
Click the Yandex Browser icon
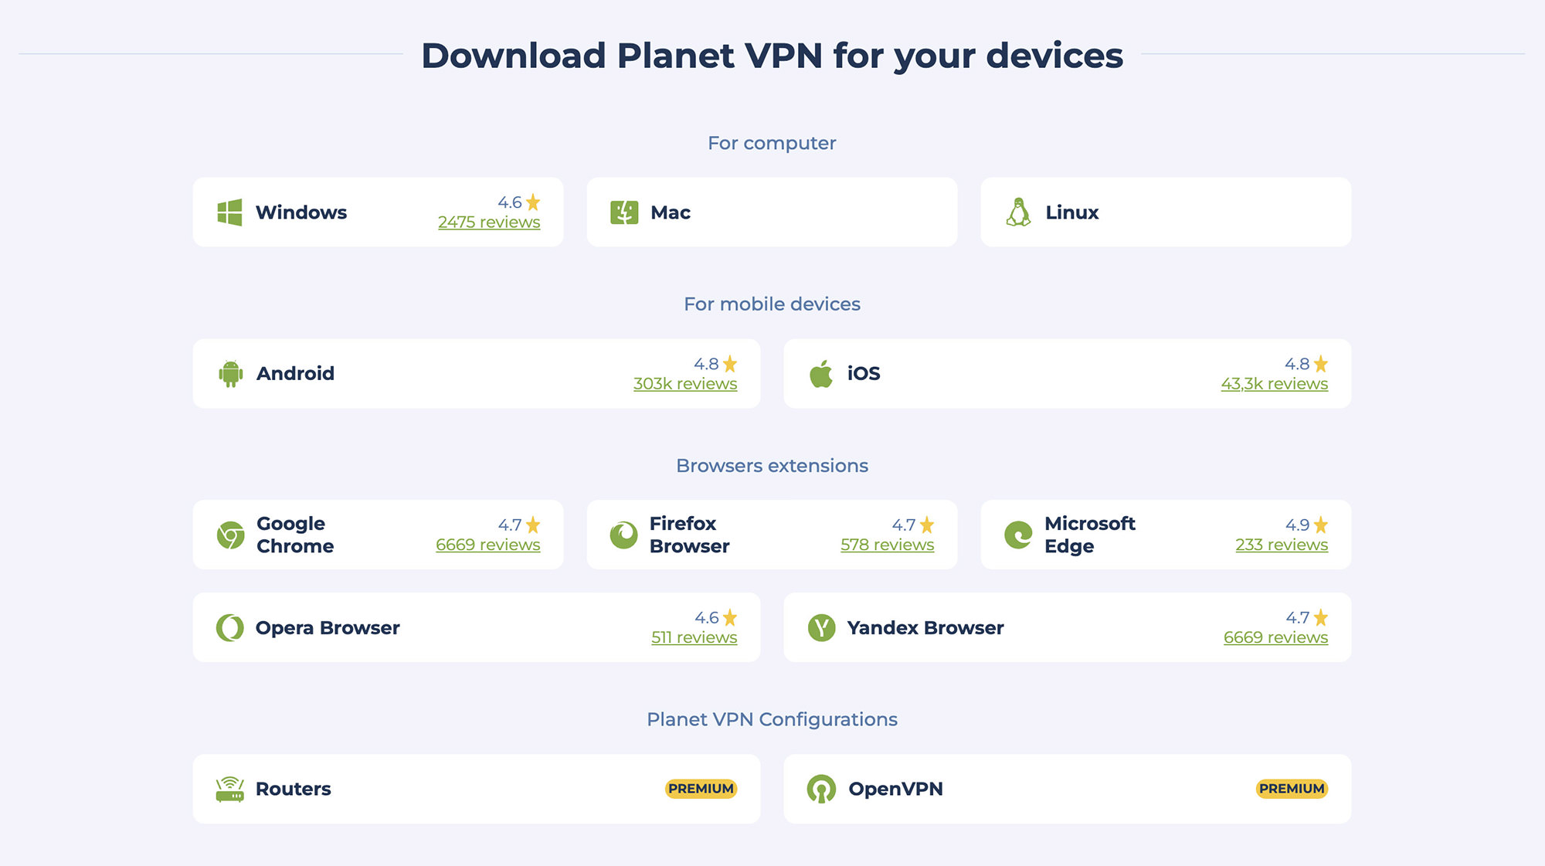pos(821,627)
